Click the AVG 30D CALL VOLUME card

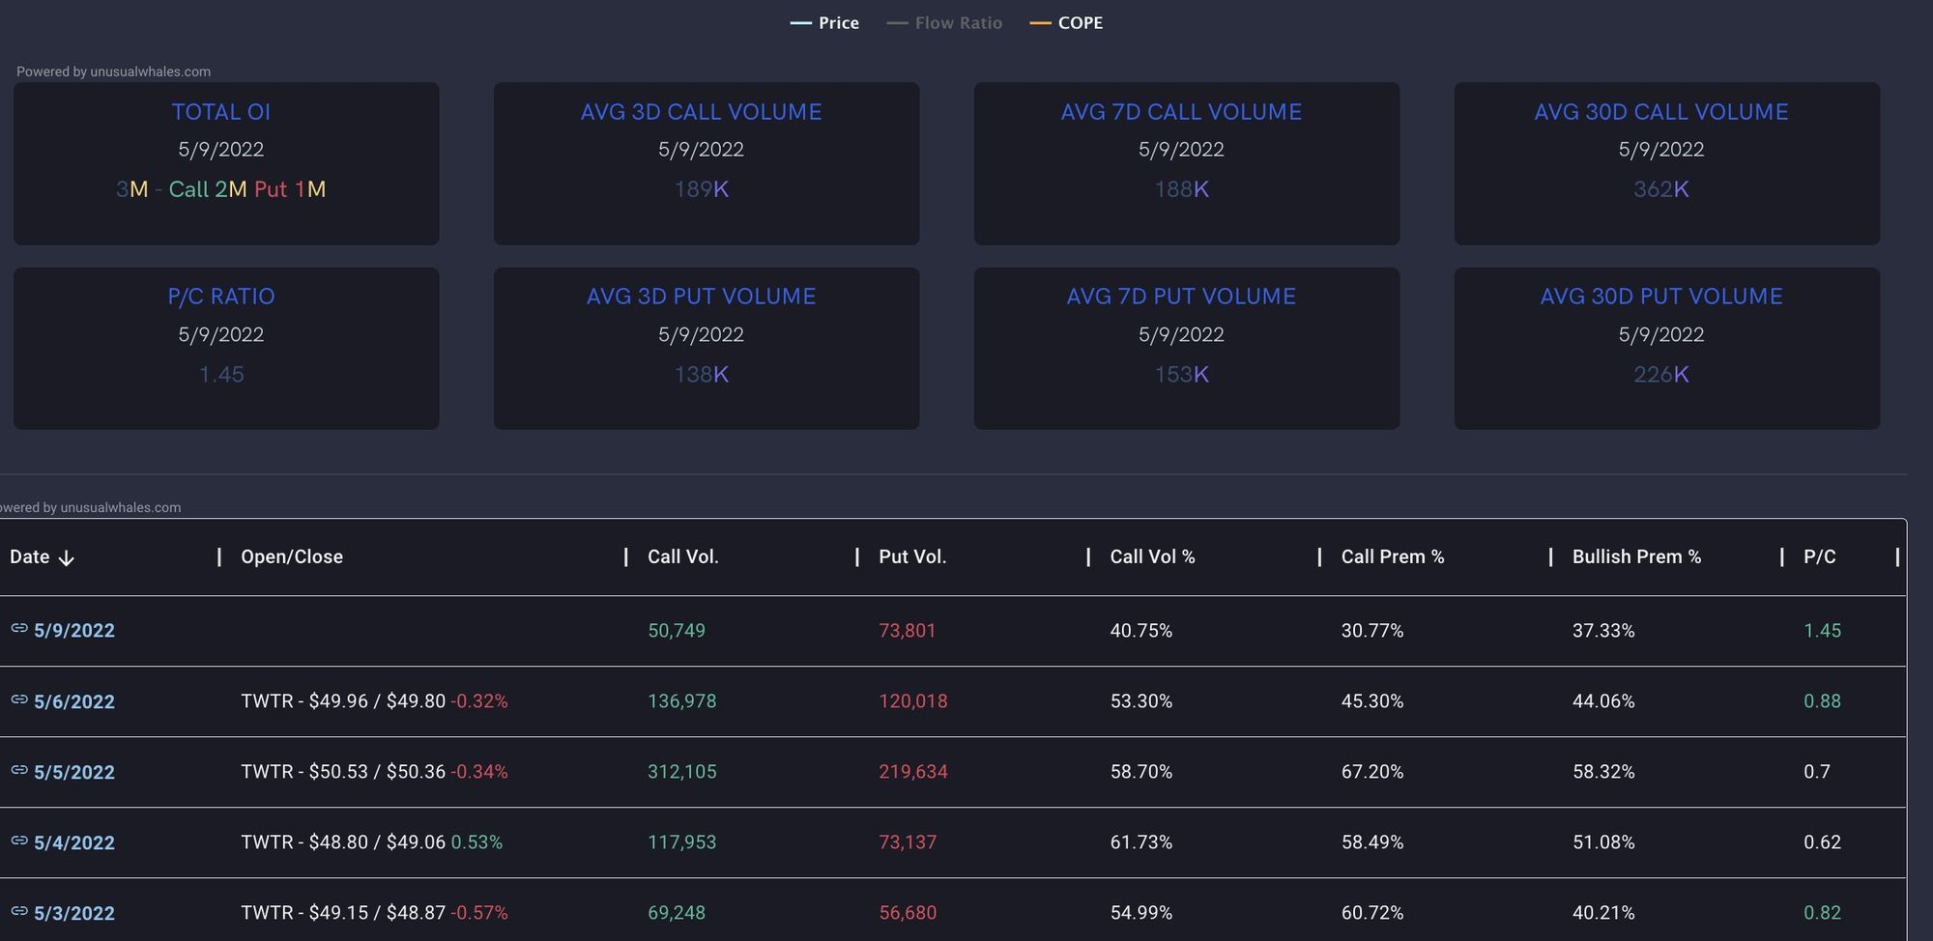pyautogui.click(x=1666, y=163)
